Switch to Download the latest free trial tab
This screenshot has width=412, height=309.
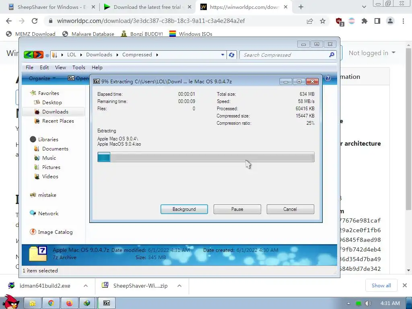[x=144, y=7]
